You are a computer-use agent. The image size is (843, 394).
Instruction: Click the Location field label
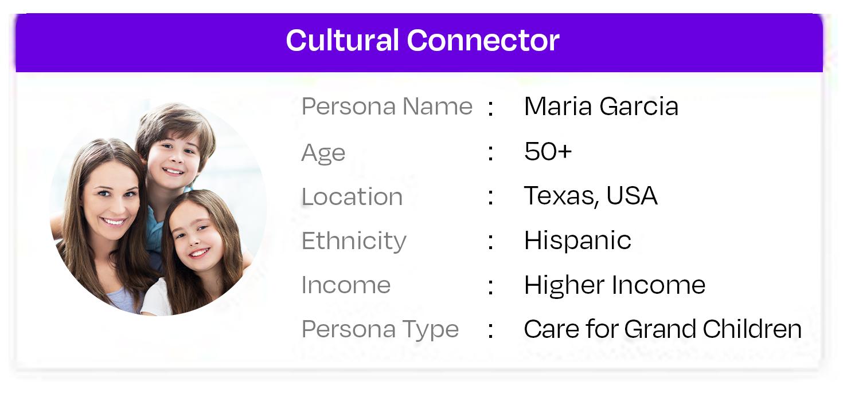[352, 197]
